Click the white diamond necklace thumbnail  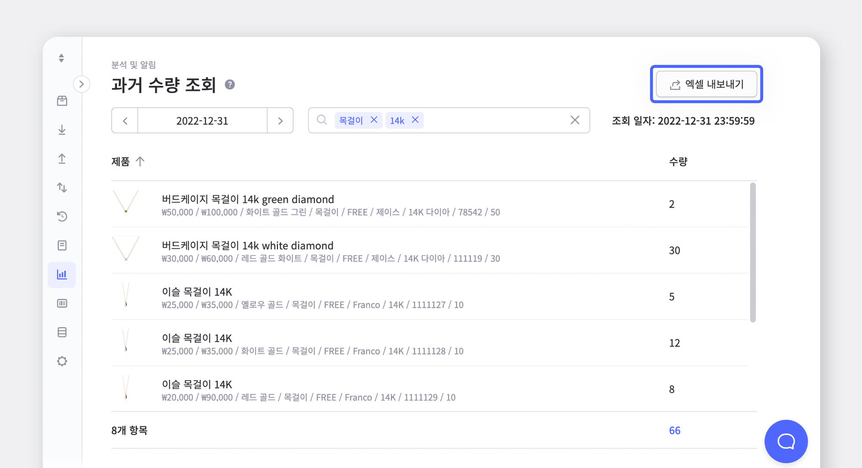[126, 248]
